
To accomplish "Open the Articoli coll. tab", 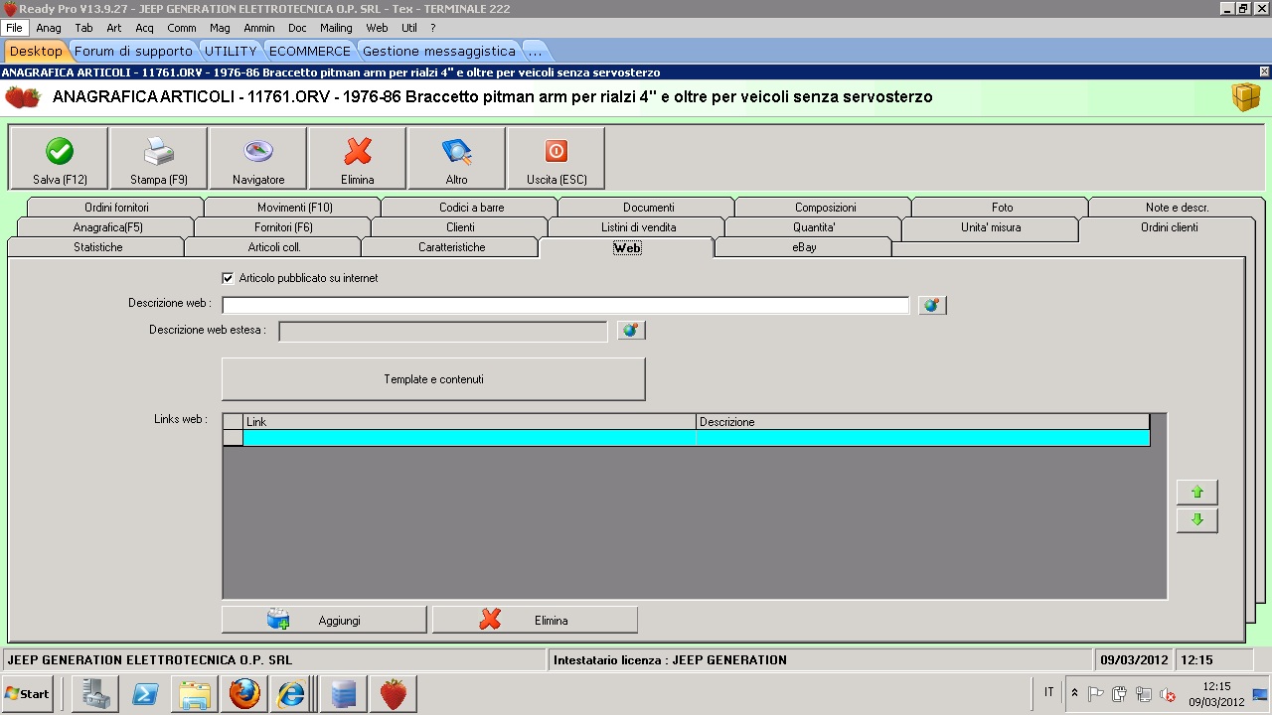I will [x=274, y=247].
